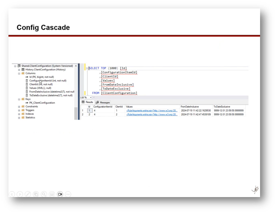The image size is (277, 214).
Task: Toggle the camera cameo control
Action: click(60, 194)
